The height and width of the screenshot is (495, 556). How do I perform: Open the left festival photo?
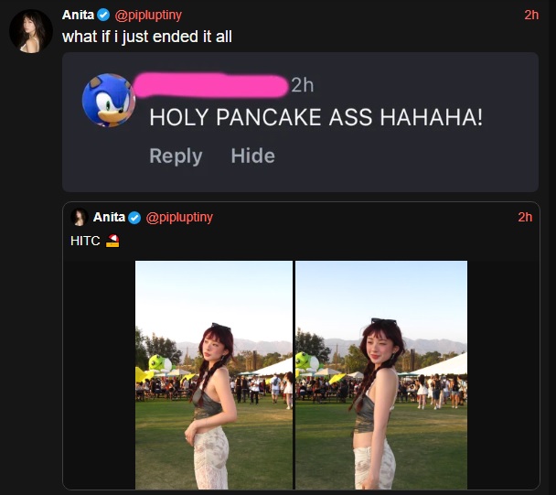214,375
